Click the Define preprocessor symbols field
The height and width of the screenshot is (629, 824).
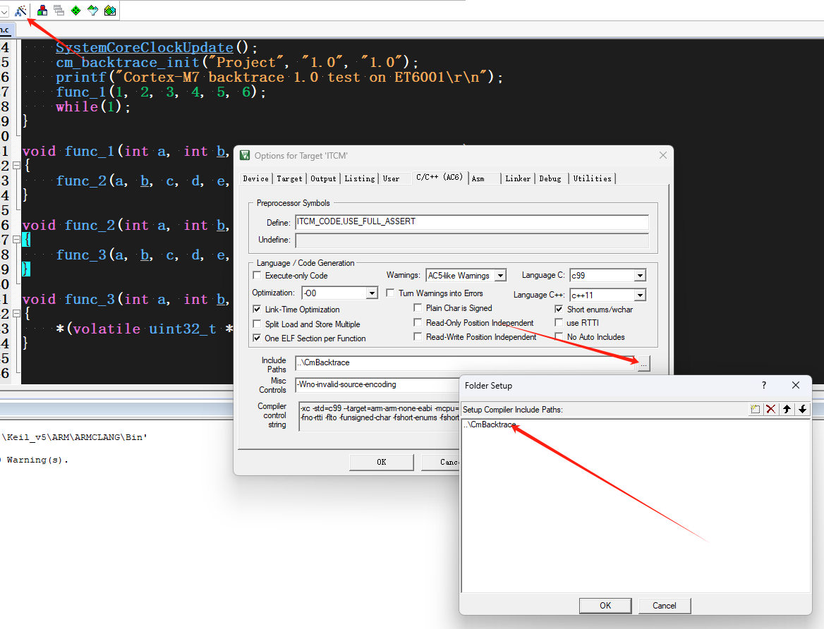click(x=472, y=221)
